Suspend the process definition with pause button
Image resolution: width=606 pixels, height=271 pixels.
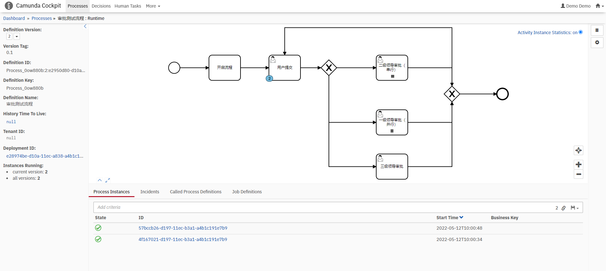(x=597, y=30)
